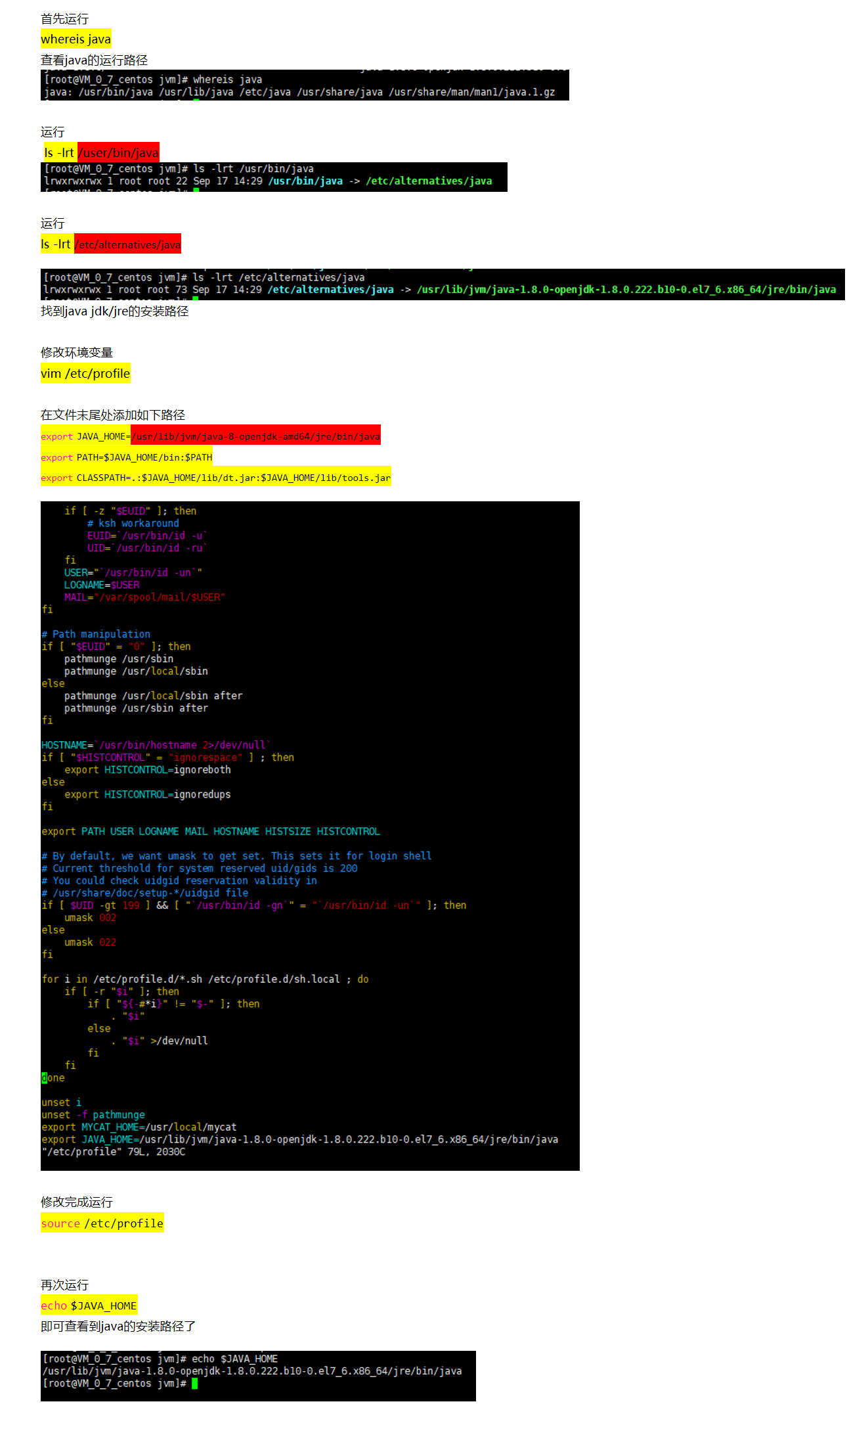Click the line "umask 022"
Image resolution: width=847 pixels, height=1429 pixels.
[90, 942]
